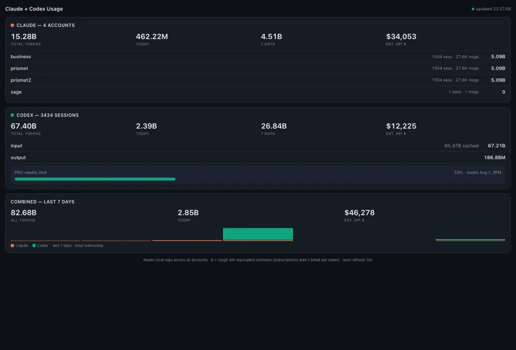
Task: Click the 'Claude' legend label text
Action: 22,245
